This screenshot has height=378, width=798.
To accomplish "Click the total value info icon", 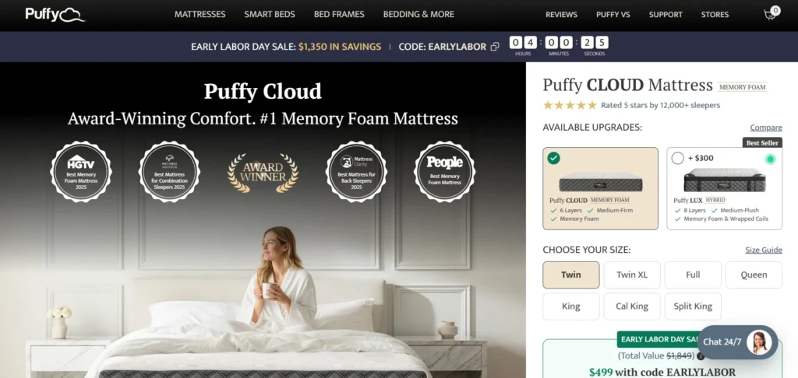I will click(x=701, y=356).
